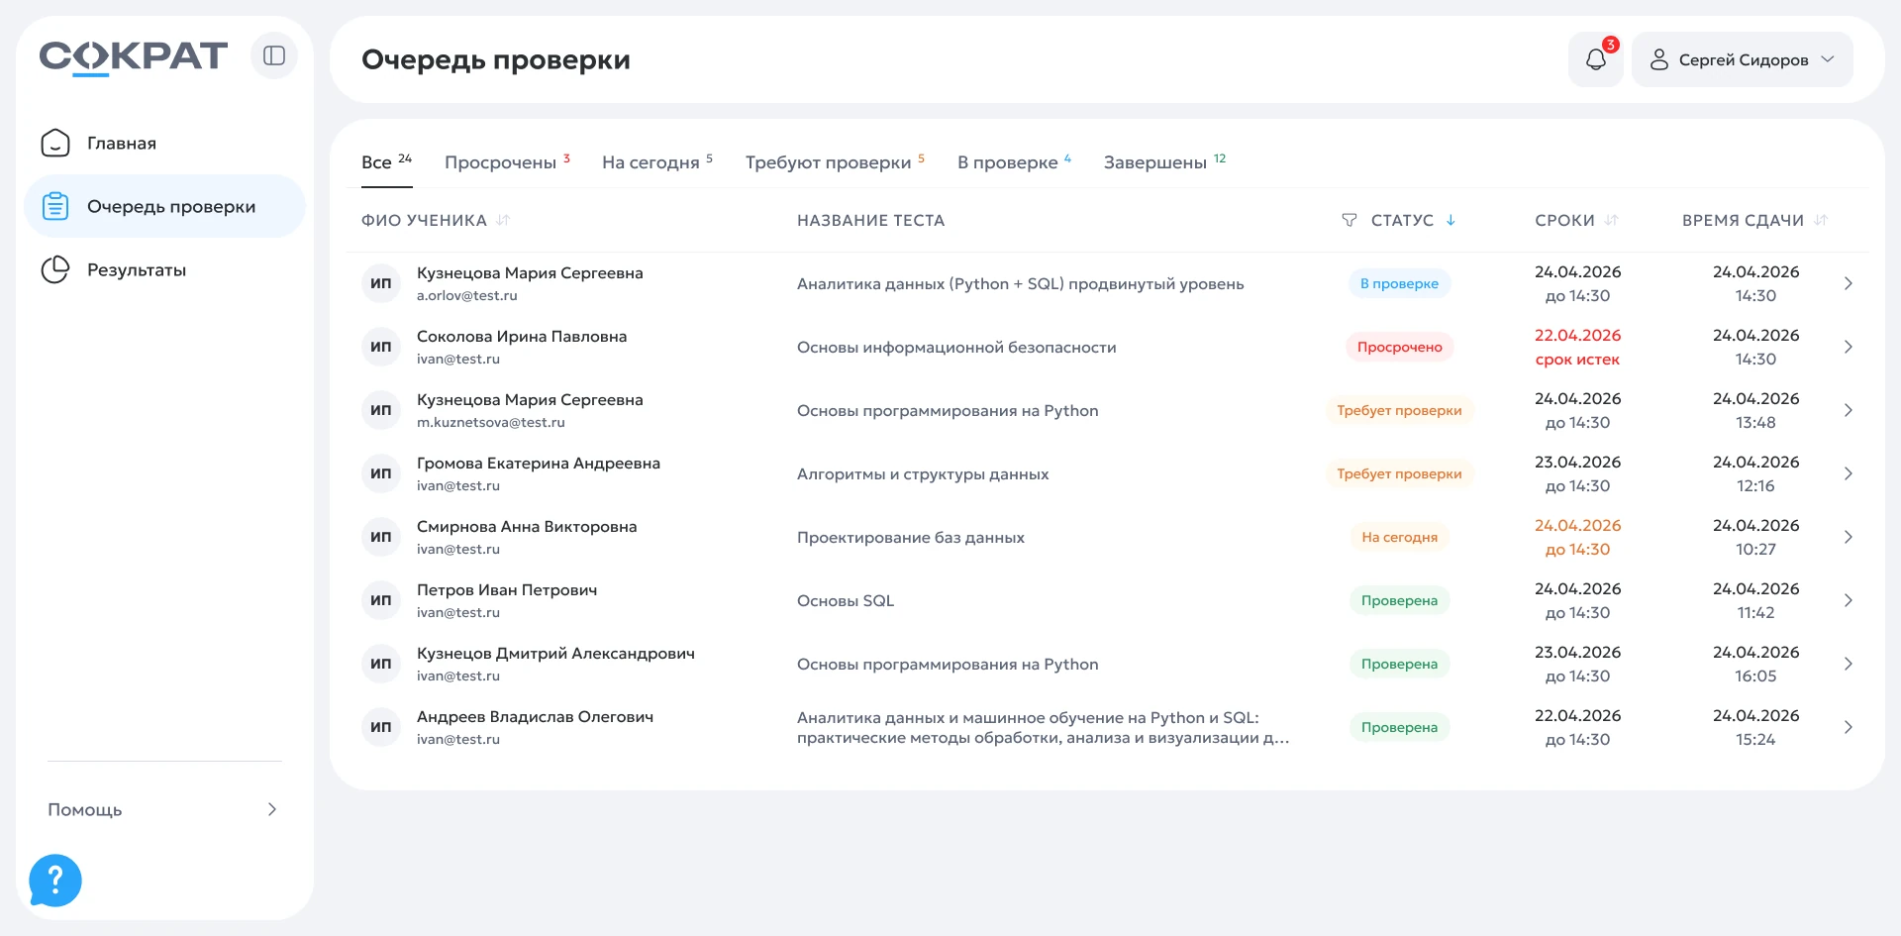The width and height of the screenshot is (1901, 936).
Task: Click test name Проектирование баз данных
Action: [x=911, y=537]
